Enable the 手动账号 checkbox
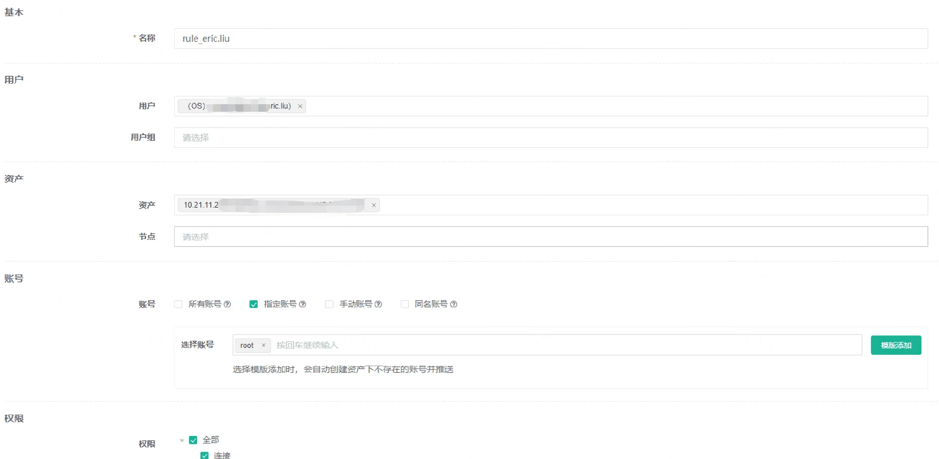The image size is (939, 459). pyautogui.click(x=329, y=304)
